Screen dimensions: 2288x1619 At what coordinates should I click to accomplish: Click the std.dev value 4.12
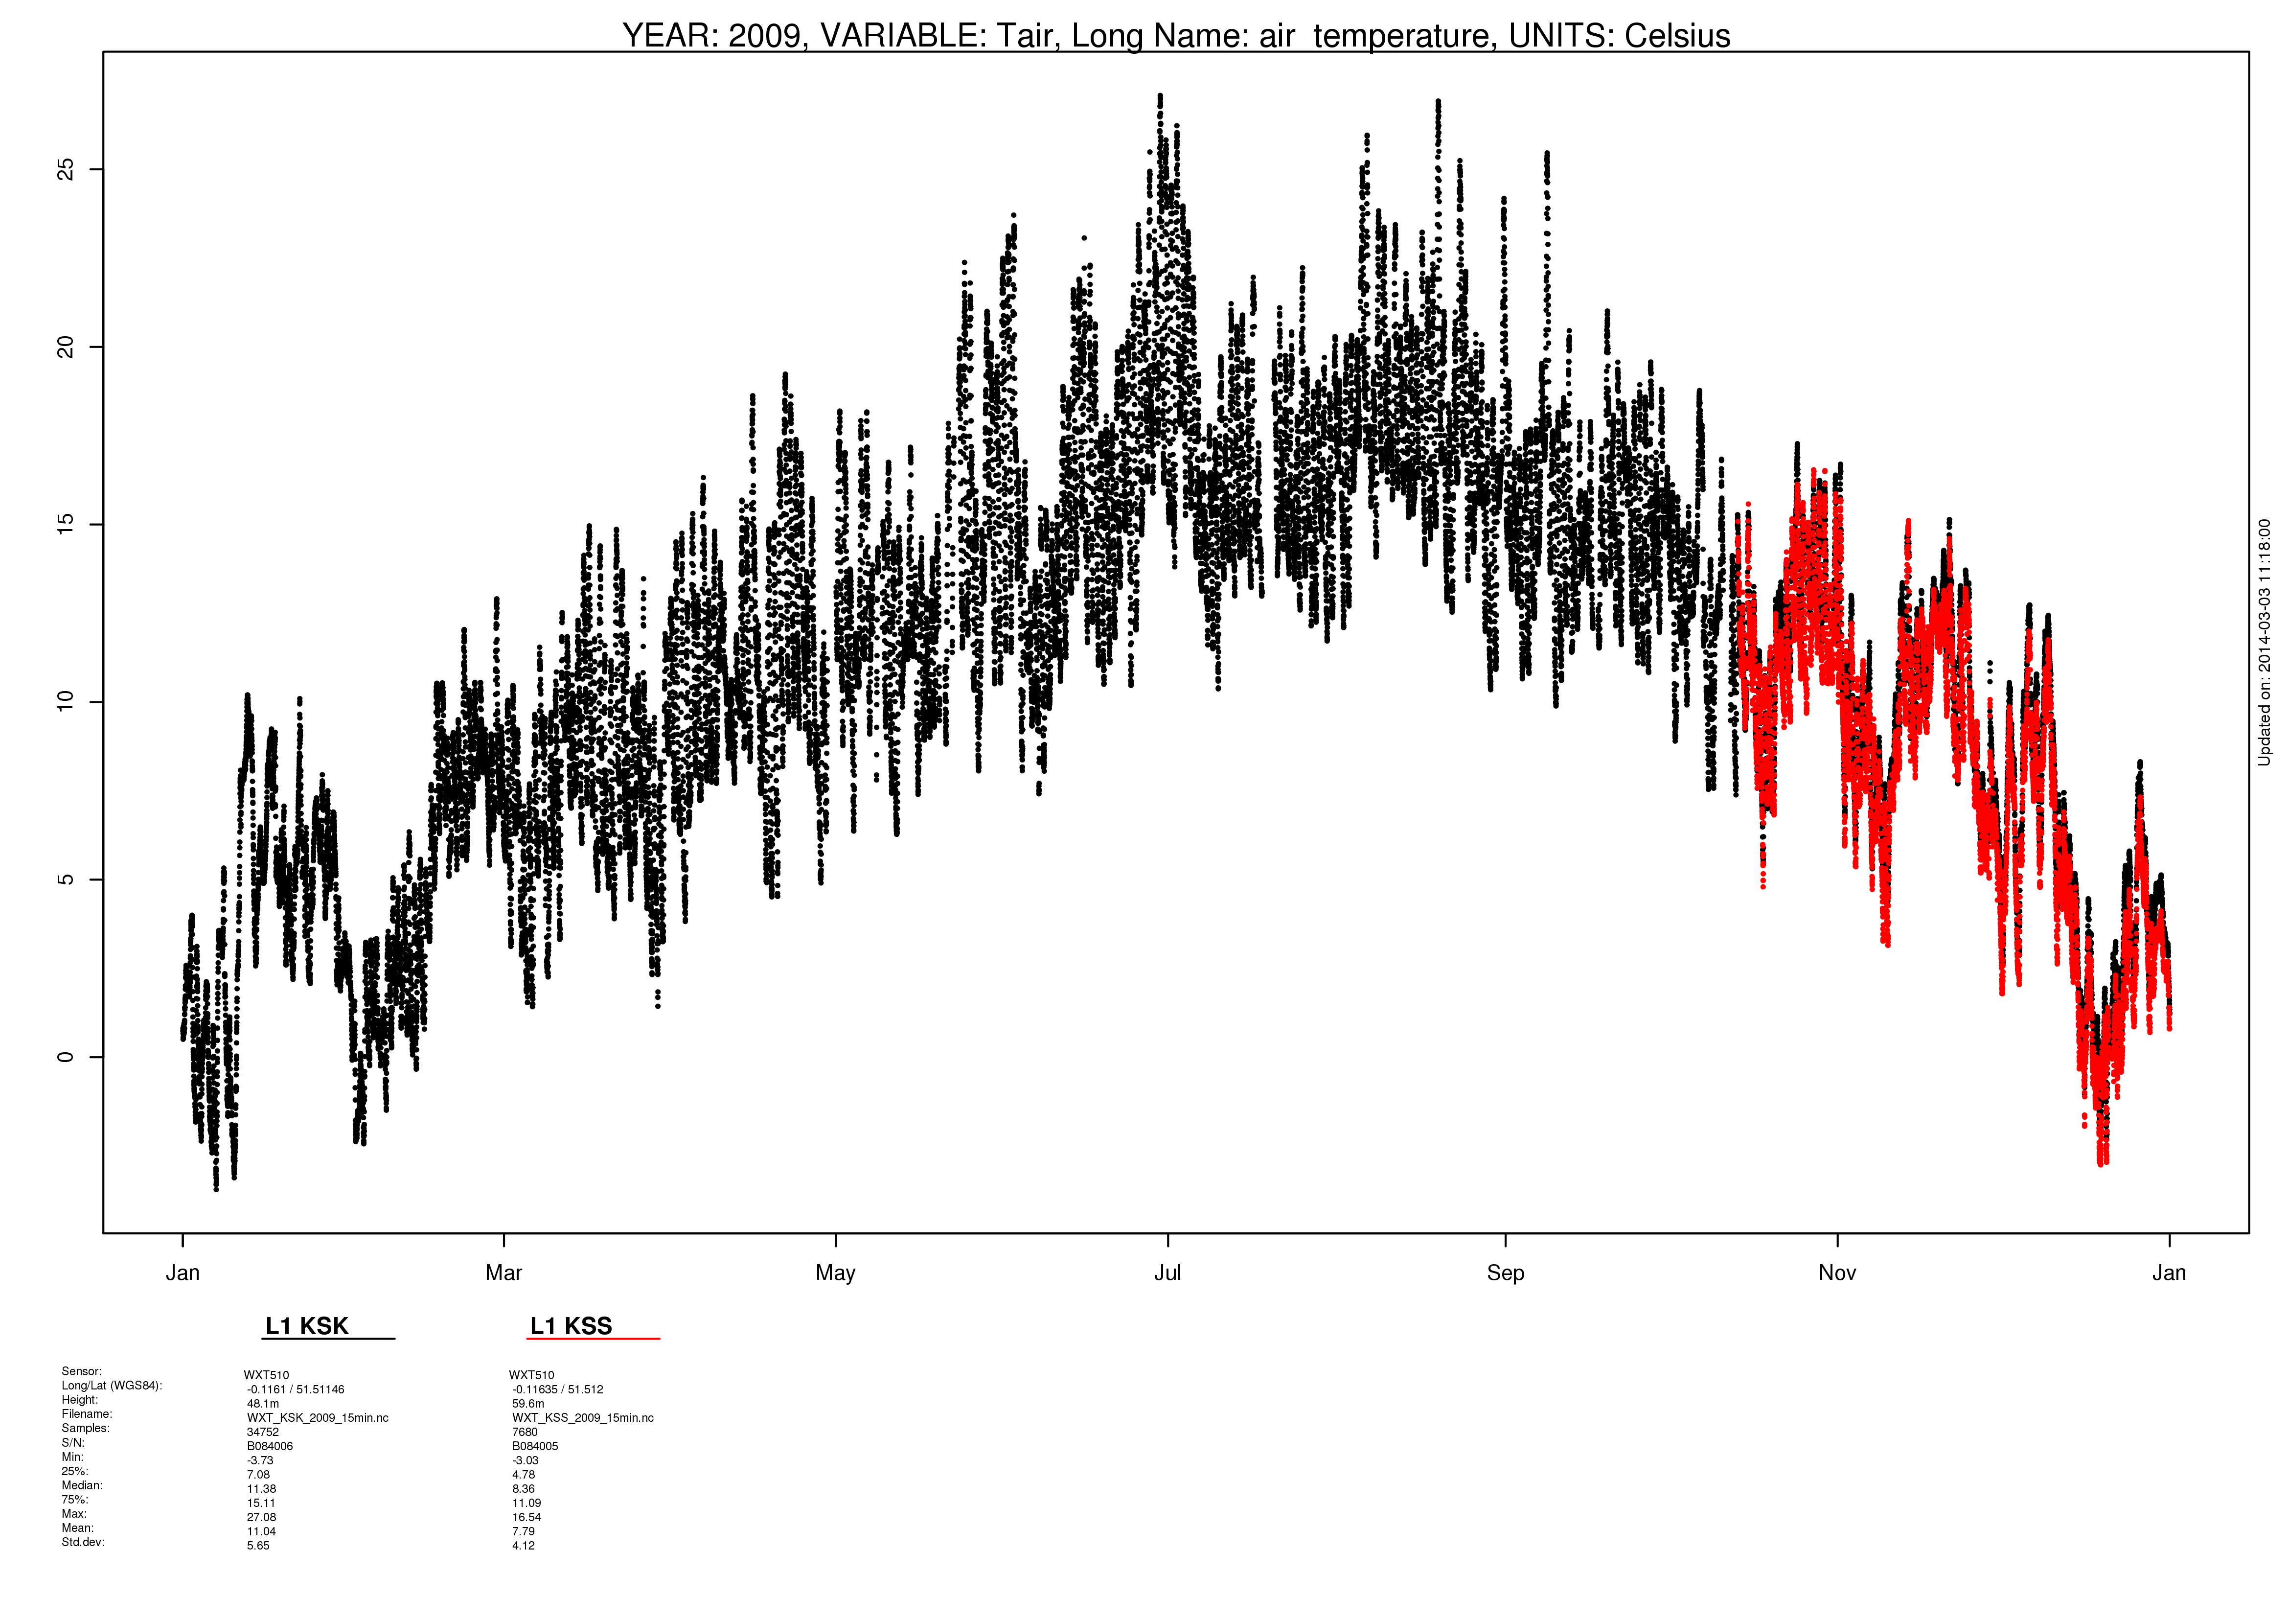point(523,1545)
